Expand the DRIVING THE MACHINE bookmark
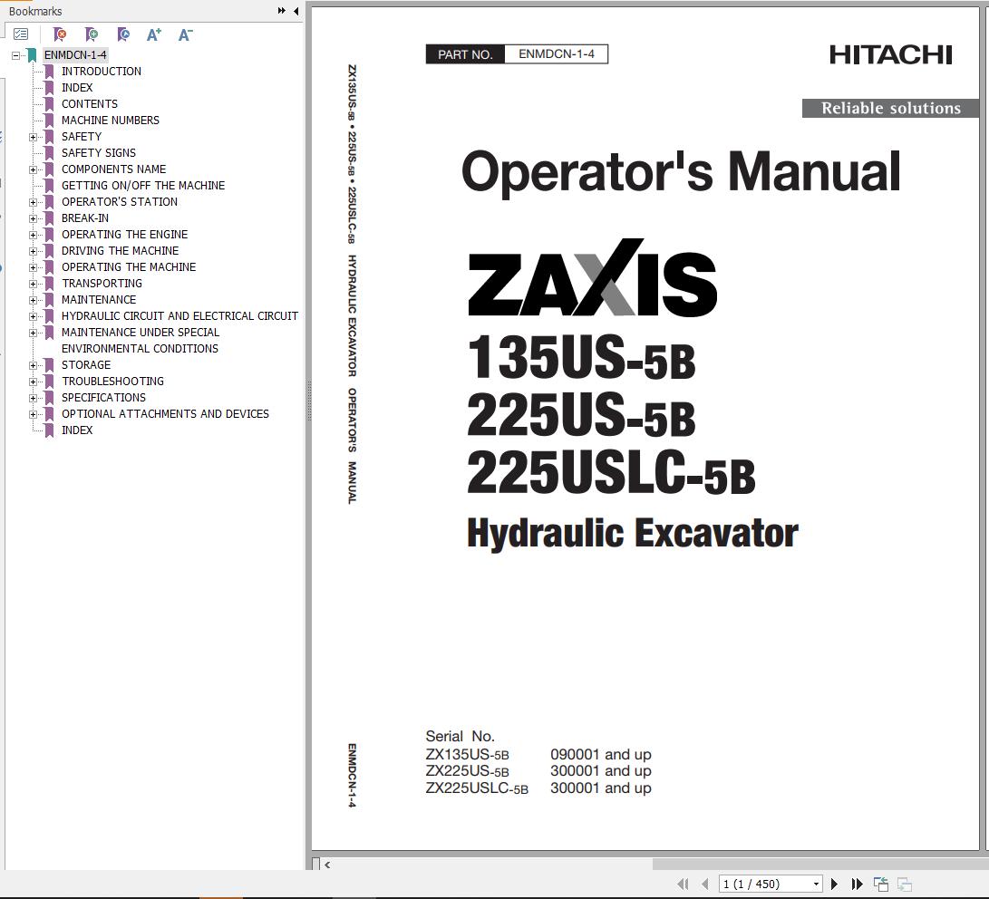This screenshot has height=899, width=989. (33, 252)
